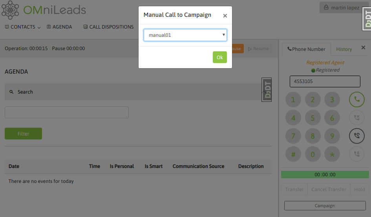Switch to the History tab
371x217 pixels.
coord(344,49)
